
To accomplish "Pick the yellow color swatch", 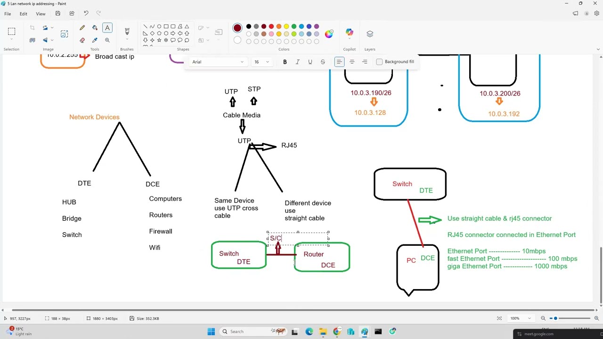I will 286,26.
